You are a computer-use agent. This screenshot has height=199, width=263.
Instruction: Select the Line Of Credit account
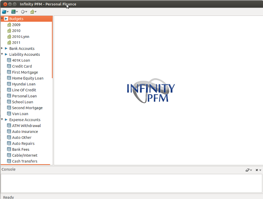24,90
